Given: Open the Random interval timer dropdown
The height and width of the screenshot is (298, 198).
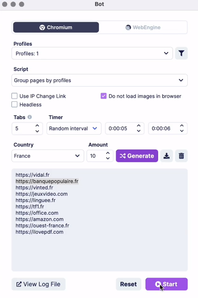Looking at the screenshot, I should pyautogui.click(x=74, y=128).
